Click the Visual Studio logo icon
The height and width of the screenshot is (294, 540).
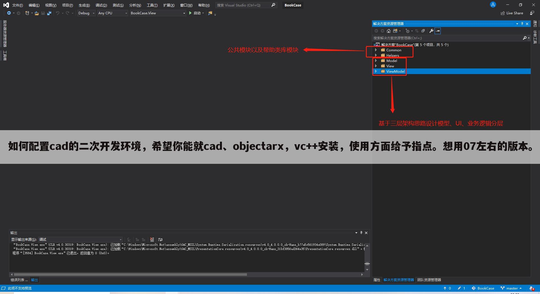coord(6,5)
